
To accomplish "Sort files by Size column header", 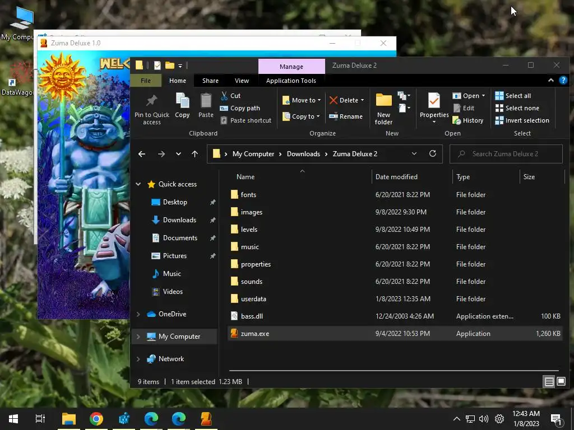I will pos(529,177).
